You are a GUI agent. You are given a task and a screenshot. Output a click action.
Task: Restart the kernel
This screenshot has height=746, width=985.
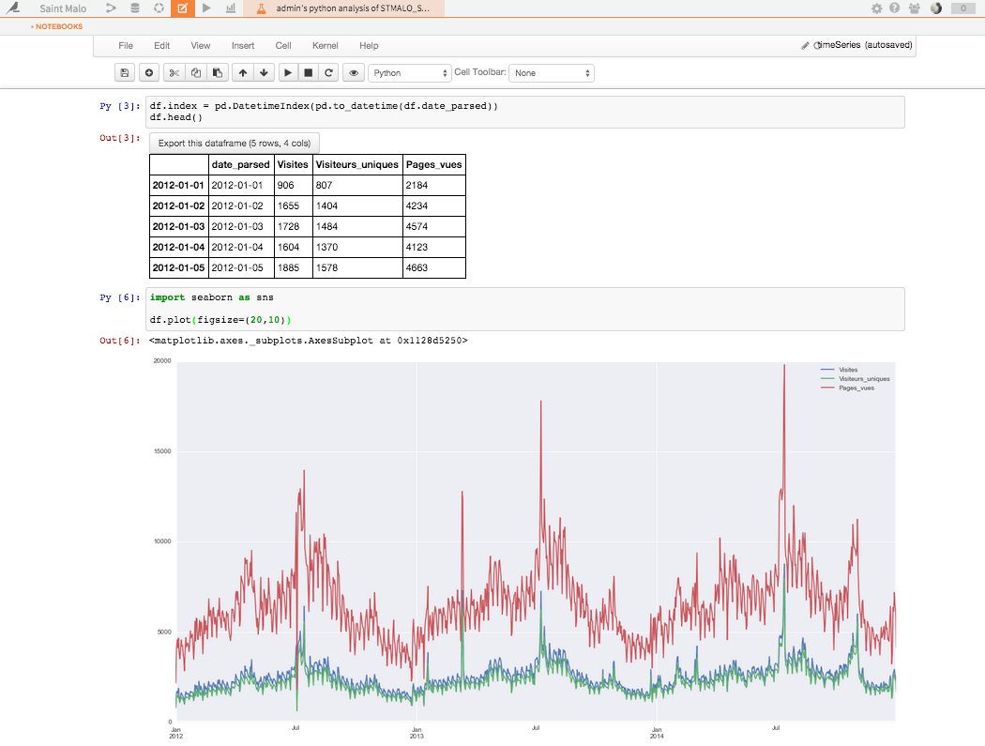(329, 72)
